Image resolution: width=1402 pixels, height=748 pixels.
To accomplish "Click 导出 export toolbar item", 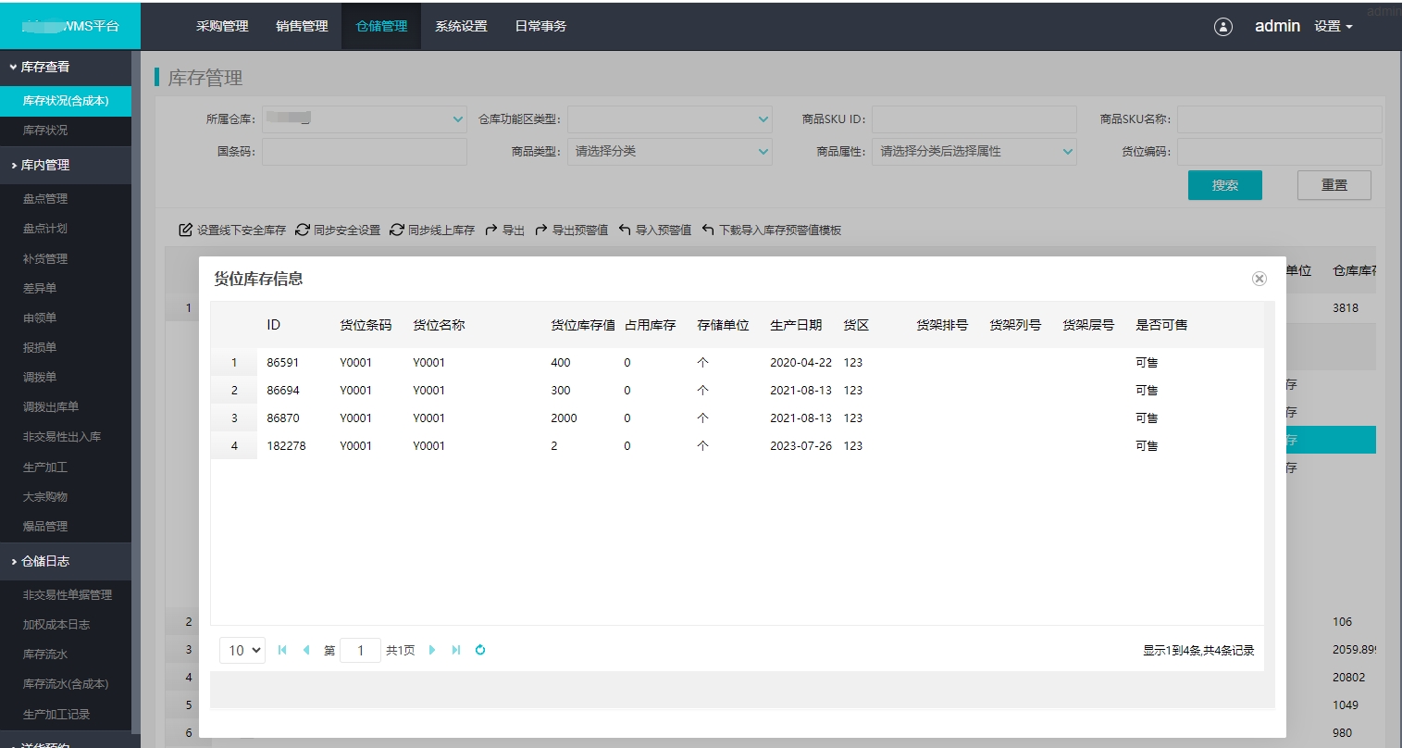I will coord(504,231).
